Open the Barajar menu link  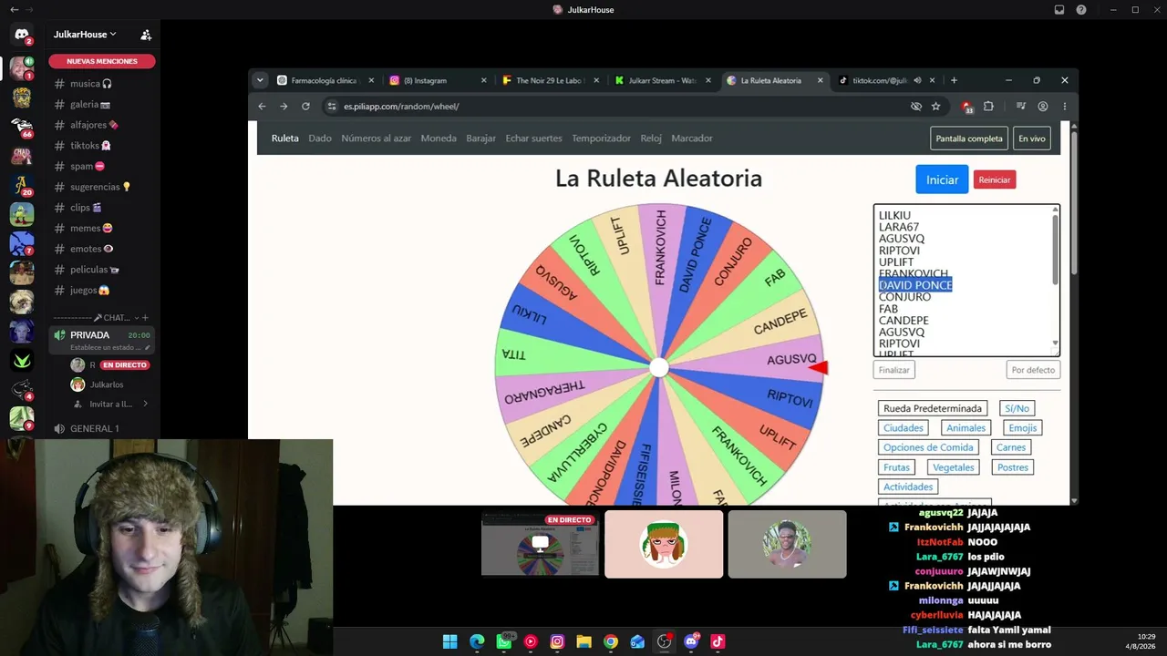[480, 138]
